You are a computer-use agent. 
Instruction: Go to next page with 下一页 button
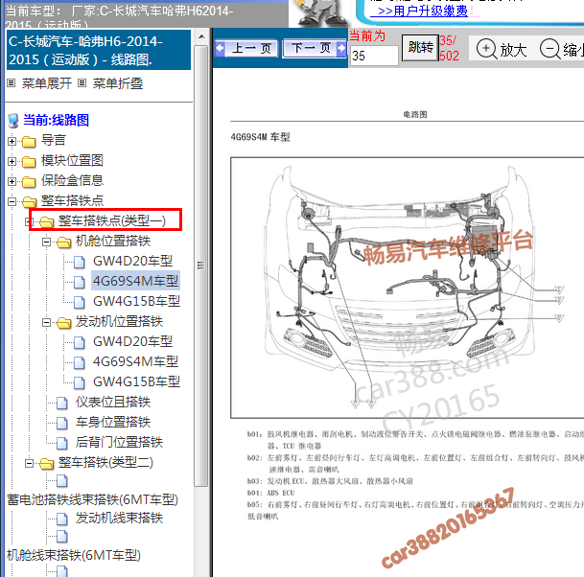(315, 48)
